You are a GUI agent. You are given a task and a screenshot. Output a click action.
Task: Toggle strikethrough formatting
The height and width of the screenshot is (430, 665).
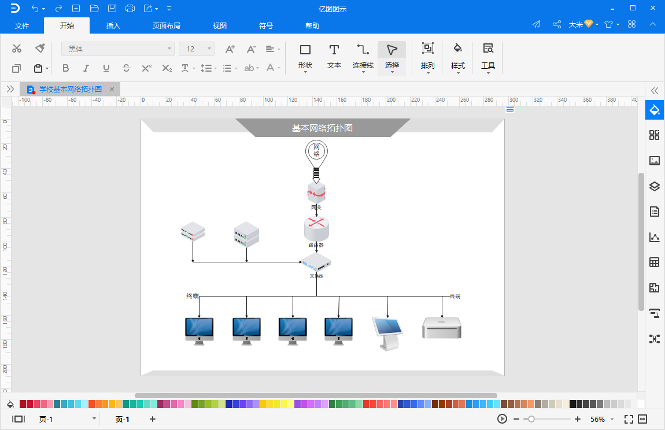[x=126, y=68]
